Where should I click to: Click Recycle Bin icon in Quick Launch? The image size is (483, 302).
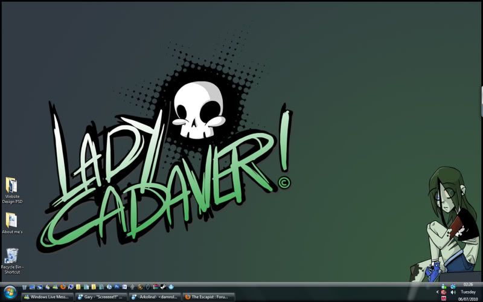[x=24, y=287]
